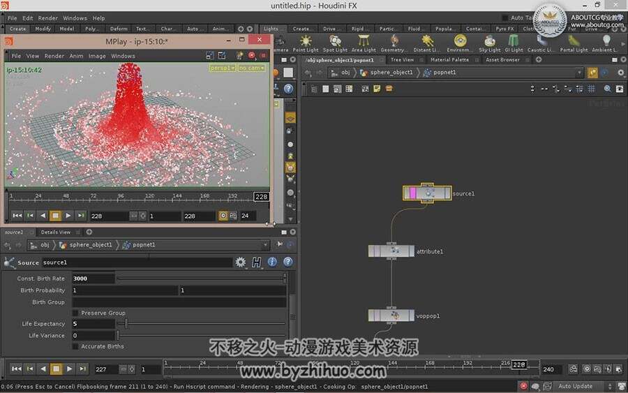Screen dimensions: 628x393
Task: Toggle grid display in network editor toolbar
Action: point(592,89)
